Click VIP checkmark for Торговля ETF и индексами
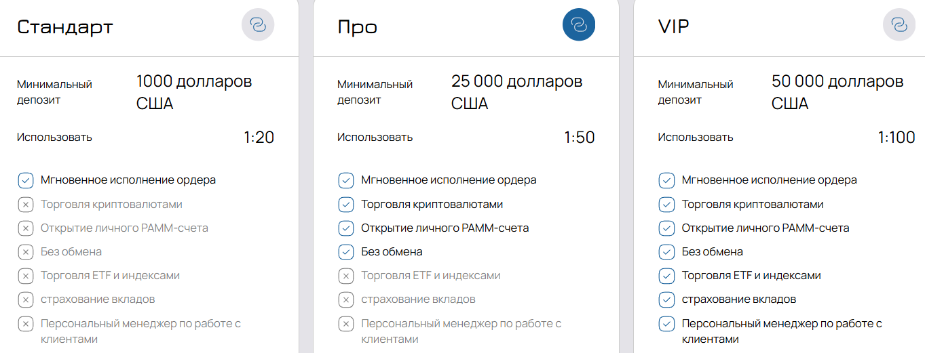Viewport: 925px width, 353px height. click(x=666, y=276)
